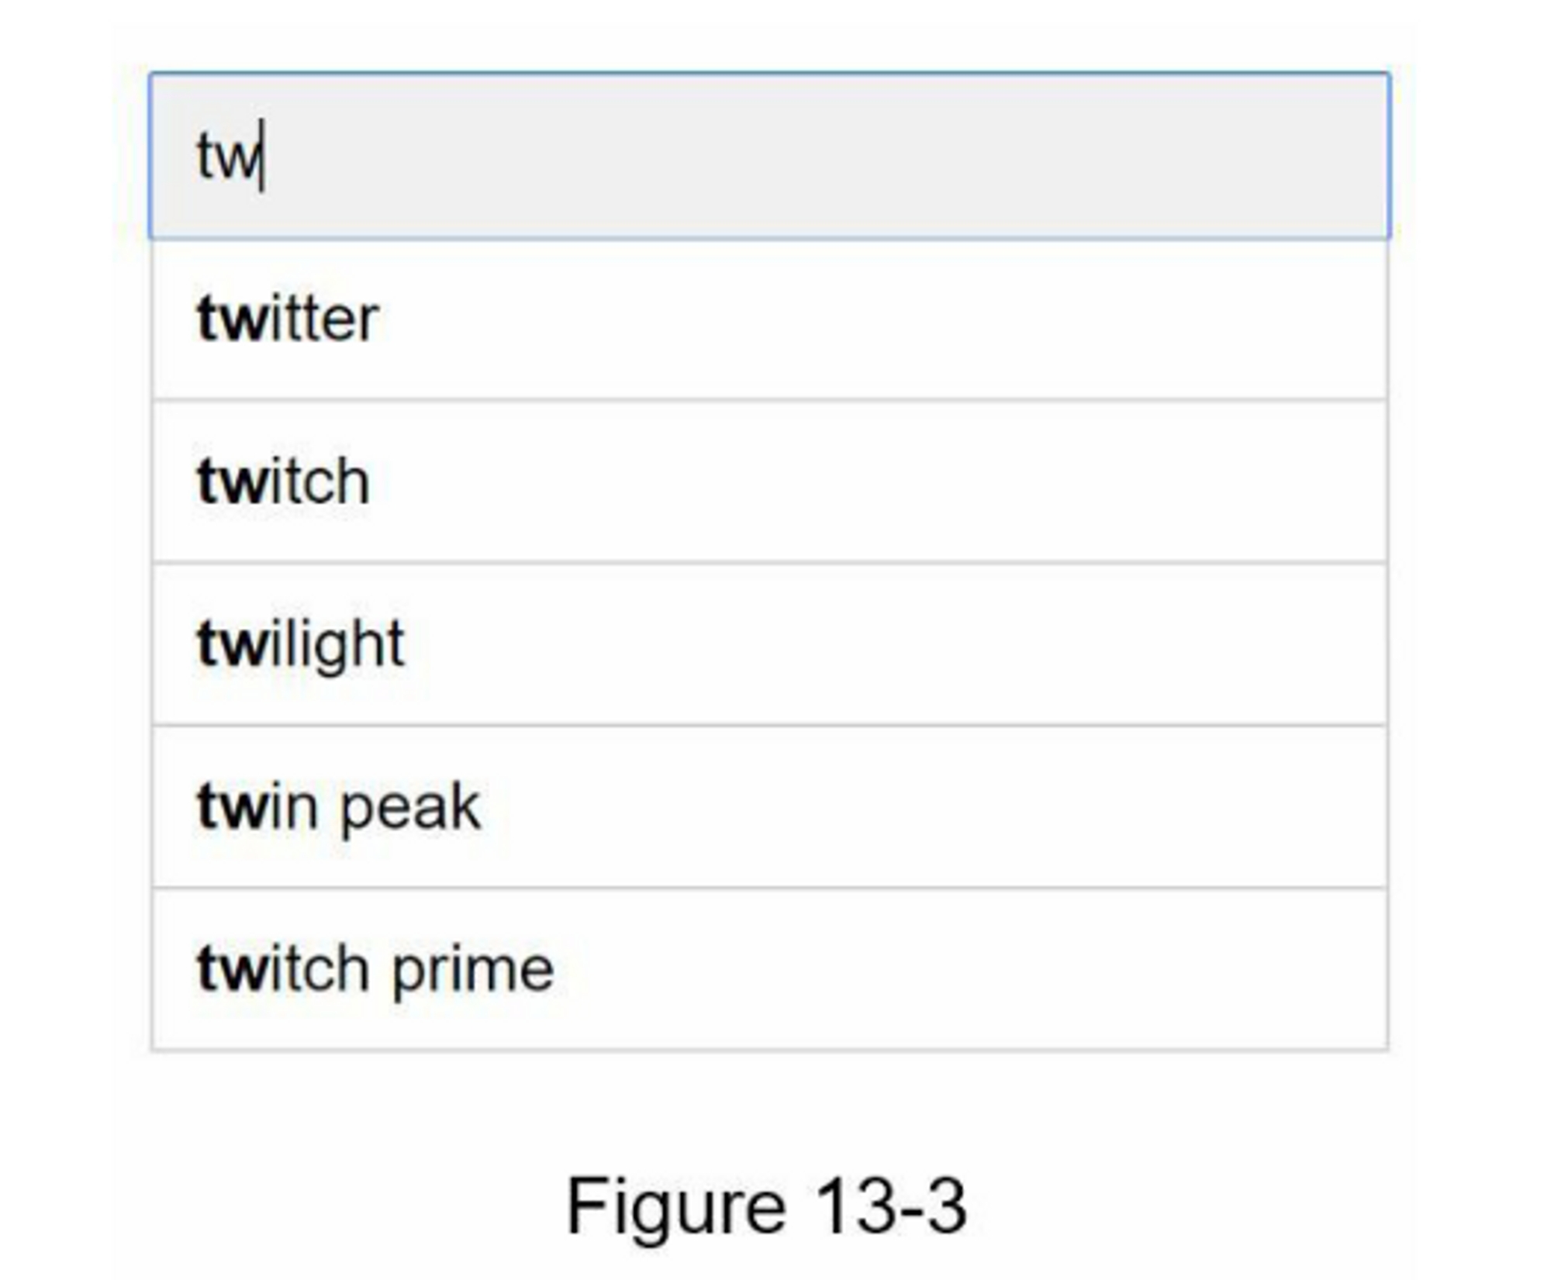Image resolution: width=1551 pixels, height=1280 pixels.
Task: Pick the "twilight" suggestion from the list
Action: 301,644
